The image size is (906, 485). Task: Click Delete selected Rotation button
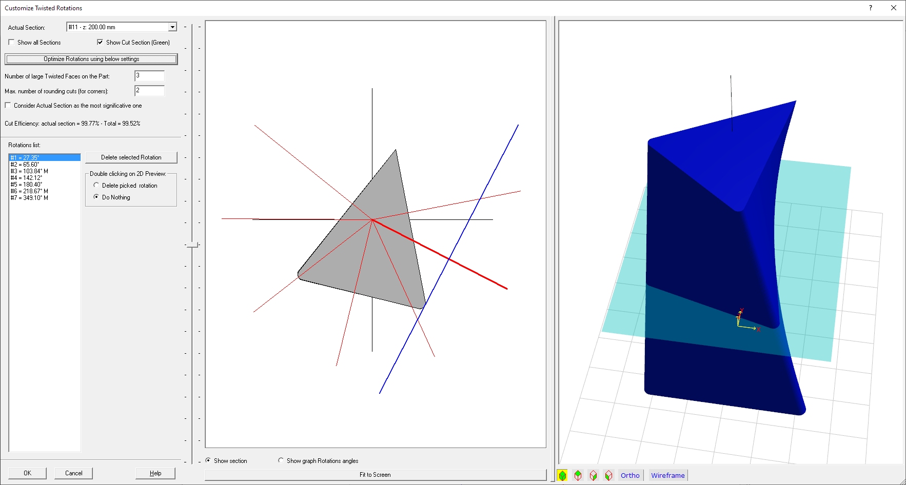[131, 157]
